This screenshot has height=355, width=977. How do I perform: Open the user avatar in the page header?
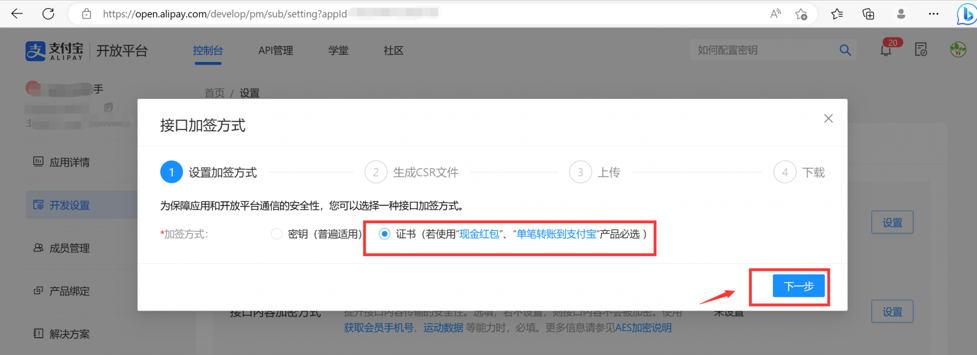click(x=958, y=49)
